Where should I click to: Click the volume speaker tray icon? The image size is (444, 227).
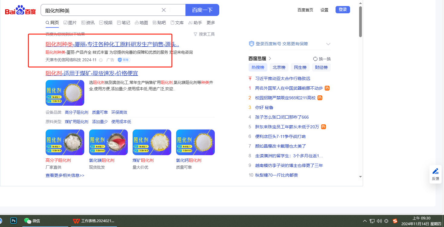379,221
